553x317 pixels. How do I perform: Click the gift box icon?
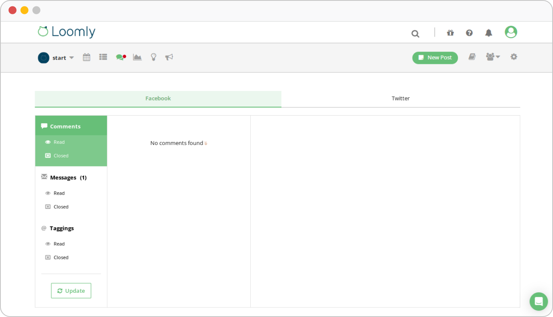(x=450, y=33)
